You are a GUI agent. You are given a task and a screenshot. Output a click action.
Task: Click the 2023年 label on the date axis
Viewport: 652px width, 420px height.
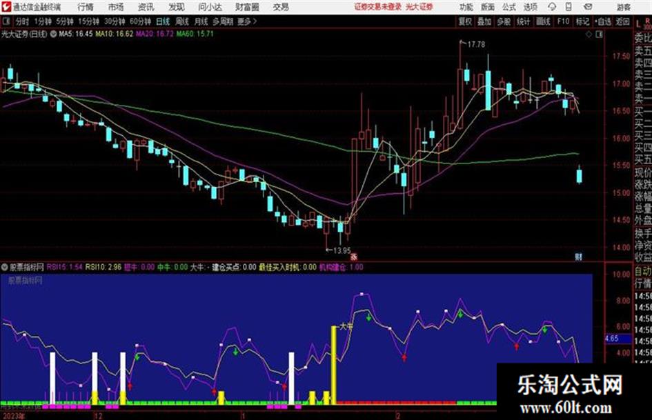pos(14,416)
